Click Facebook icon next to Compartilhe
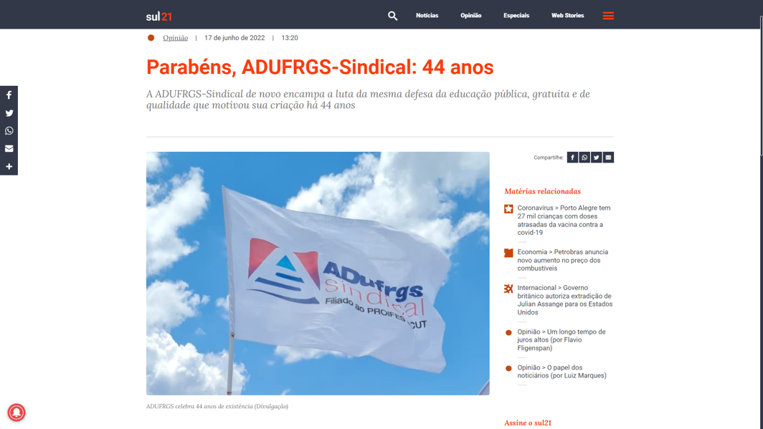The width and height of the screenshot is (763, 429). pos(572,158)
